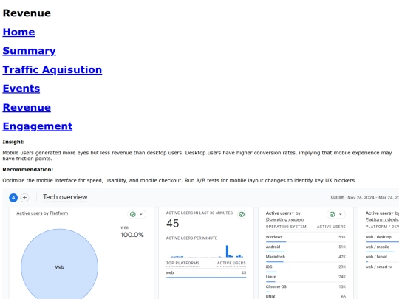Expand dropdown arrow on Active users by Platform card
This screenshot has width=399, height=299.
tap(141, 214)
